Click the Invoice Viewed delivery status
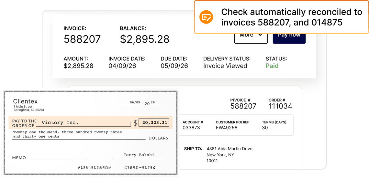Image resolution: width=369 pixels, height=179 pixels. click(x=225, y=66)
